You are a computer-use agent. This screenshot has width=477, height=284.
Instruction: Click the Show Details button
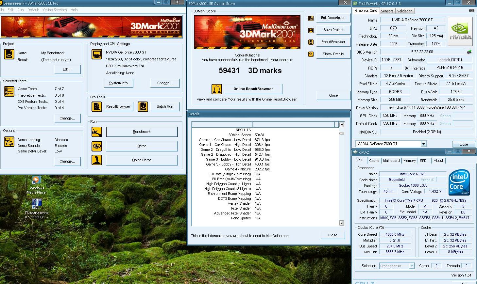point(333,54)
